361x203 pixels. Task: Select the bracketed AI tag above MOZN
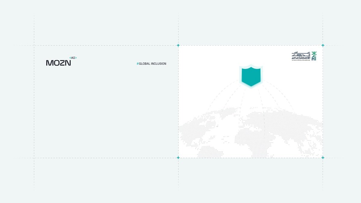tap(73, 57)
